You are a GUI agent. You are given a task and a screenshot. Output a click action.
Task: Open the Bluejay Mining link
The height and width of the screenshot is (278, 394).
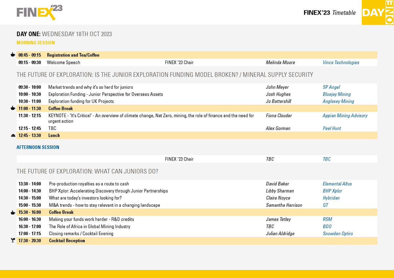point(337,94)
